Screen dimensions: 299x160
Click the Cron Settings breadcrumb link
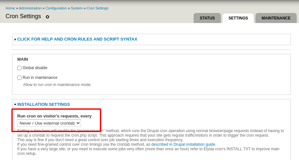click(x=98, y=8)
